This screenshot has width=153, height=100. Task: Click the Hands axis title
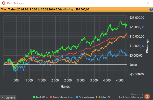point(65,87)
